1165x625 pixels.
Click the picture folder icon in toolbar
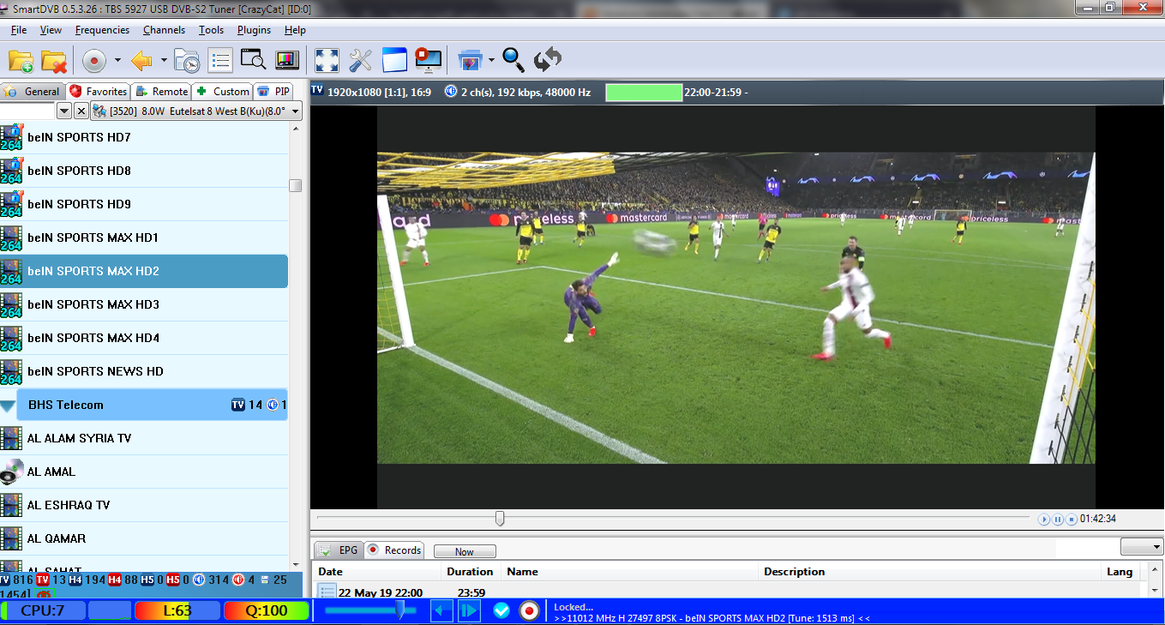(x=470, y=61)
